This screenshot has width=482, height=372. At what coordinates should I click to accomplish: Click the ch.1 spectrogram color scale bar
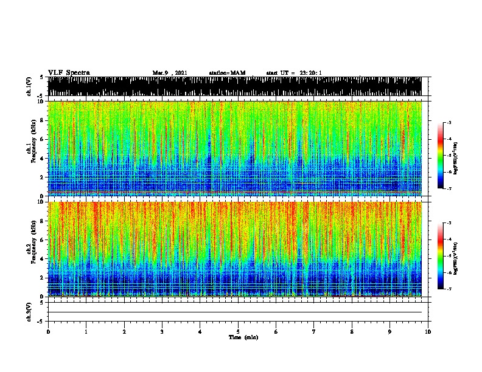440,156
